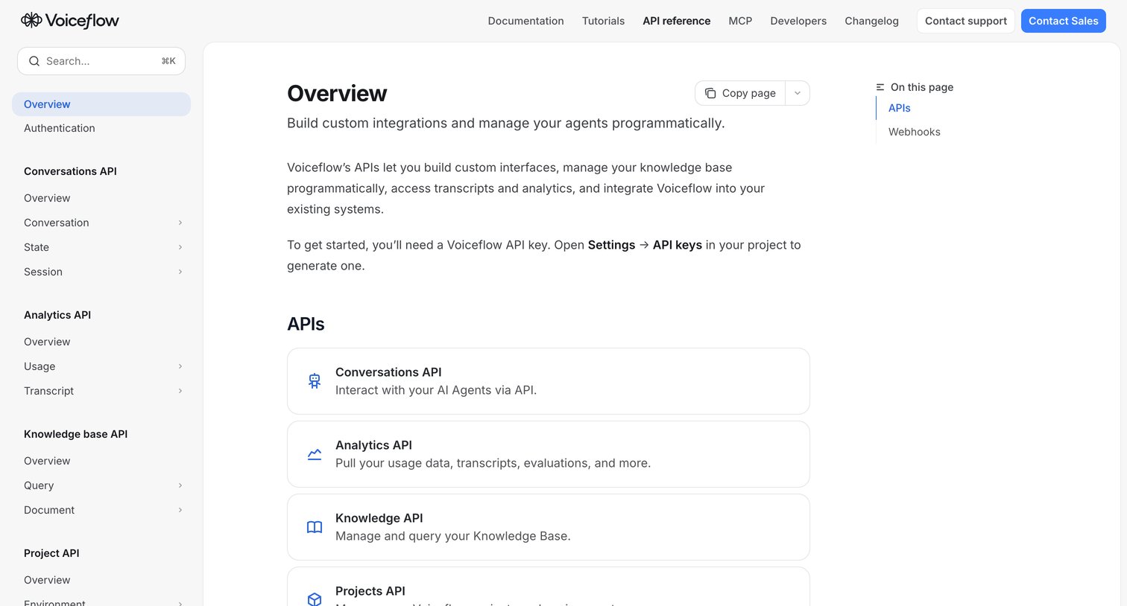
Task: Open the Tutorials nav tab
Action: pos(603,21)
